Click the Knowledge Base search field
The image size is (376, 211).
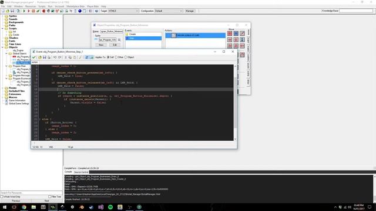click(x=356, y=11)
